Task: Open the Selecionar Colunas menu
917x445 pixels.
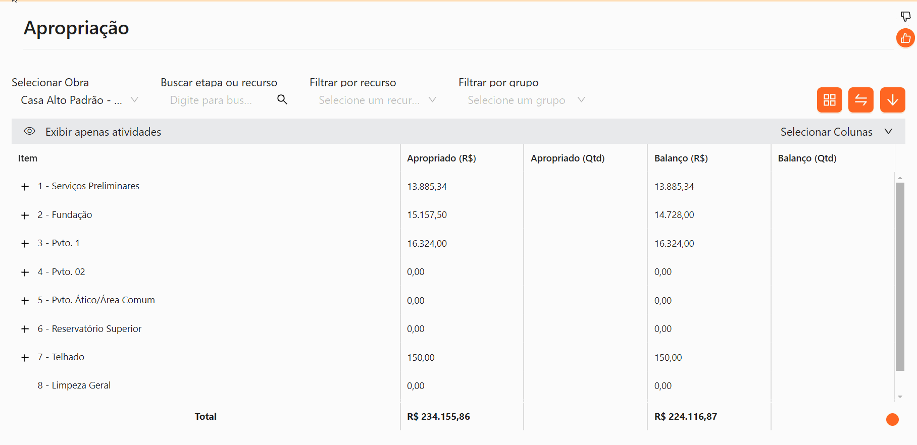Action: pyautogui.click(x=836, y=132)
